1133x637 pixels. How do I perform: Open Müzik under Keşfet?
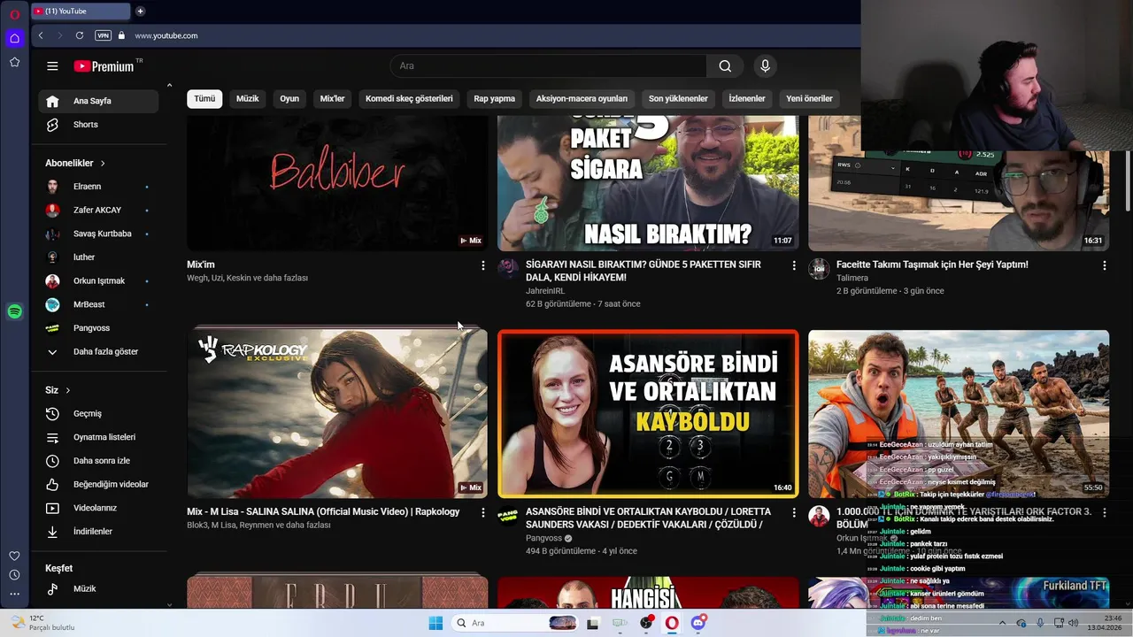tap(98, 589)
